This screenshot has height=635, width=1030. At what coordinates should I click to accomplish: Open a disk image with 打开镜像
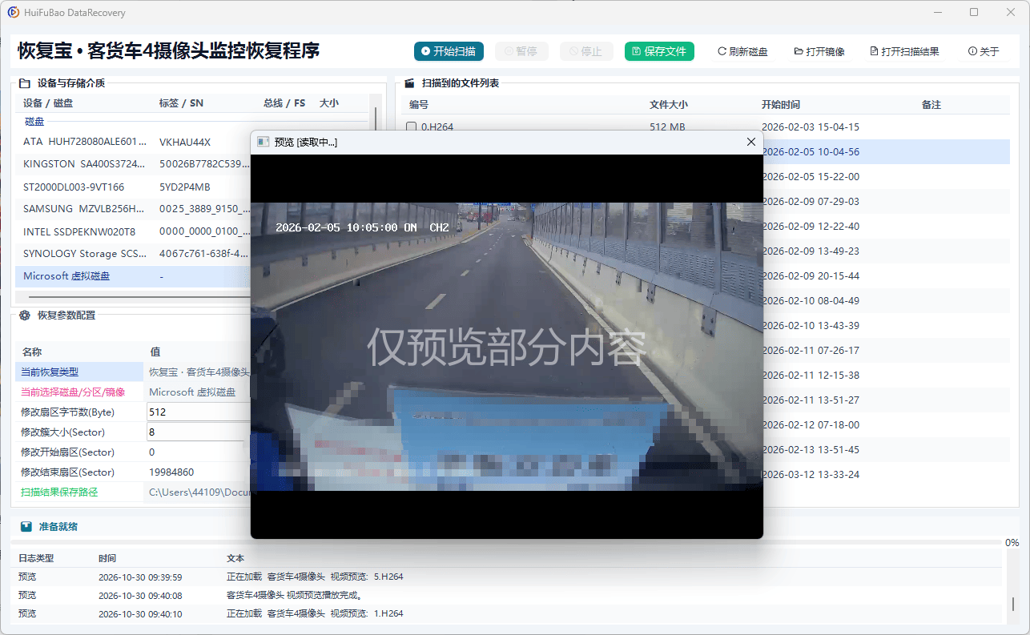tap(819, 51)
